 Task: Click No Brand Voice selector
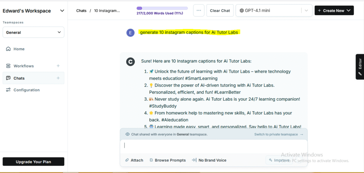point(209,160)
